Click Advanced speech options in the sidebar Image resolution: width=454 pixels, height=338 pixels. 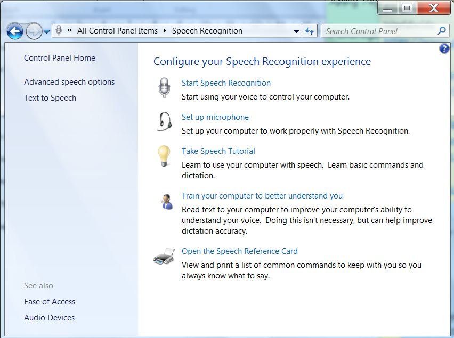pyautogui.click(x=69, y=81)
